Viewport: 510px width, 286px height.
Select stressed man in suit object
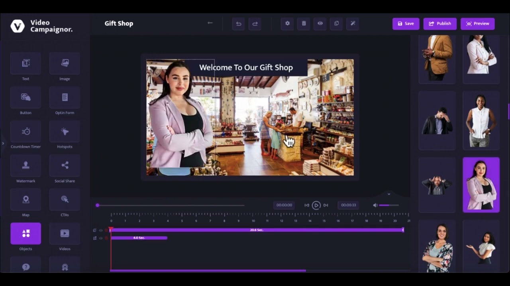[x=437, y=121]
